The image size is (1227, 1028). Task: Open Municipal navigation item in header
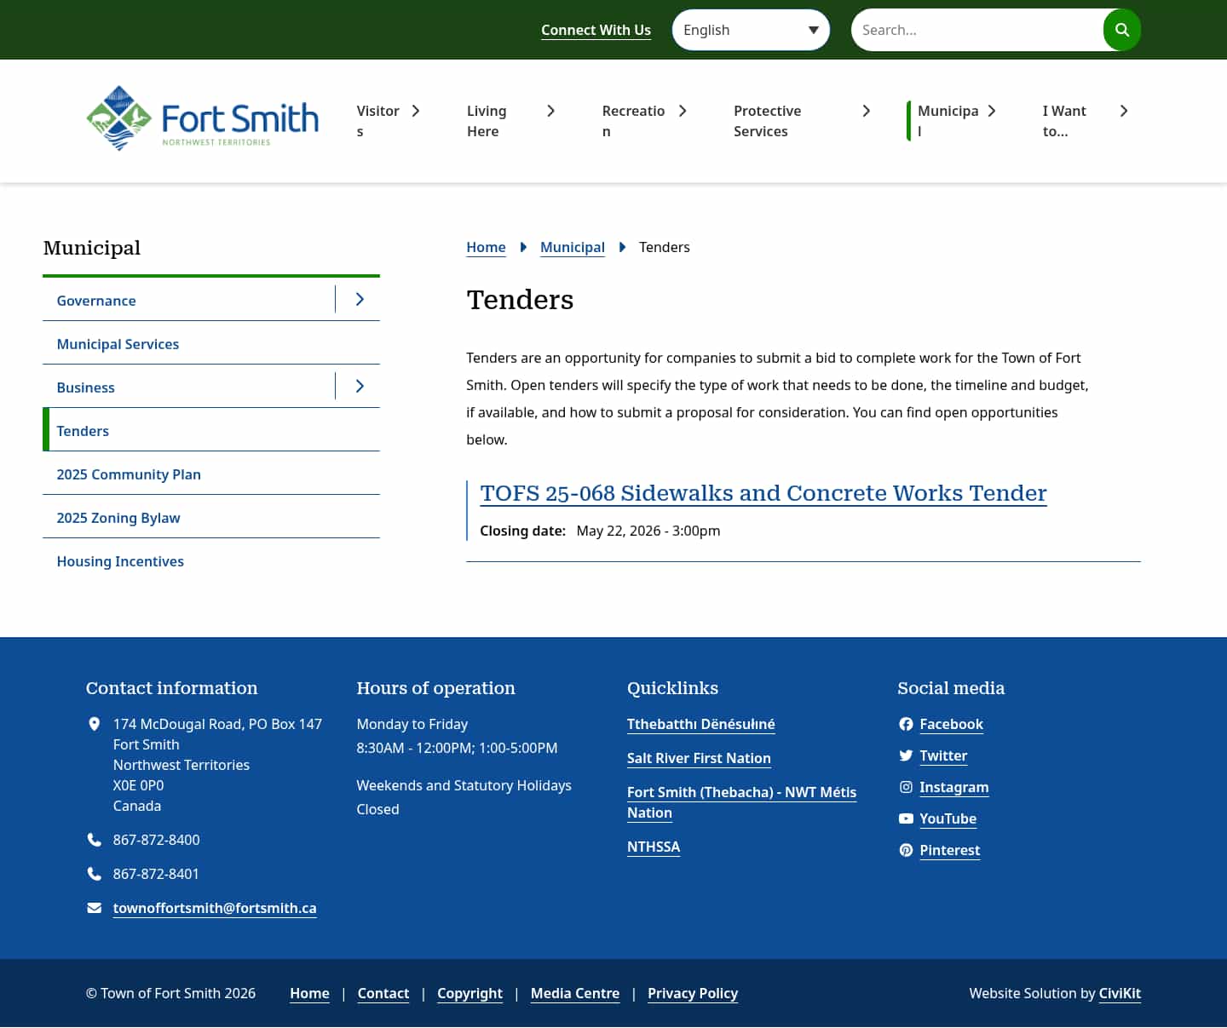pyautogui.click(x=948, y=121)
